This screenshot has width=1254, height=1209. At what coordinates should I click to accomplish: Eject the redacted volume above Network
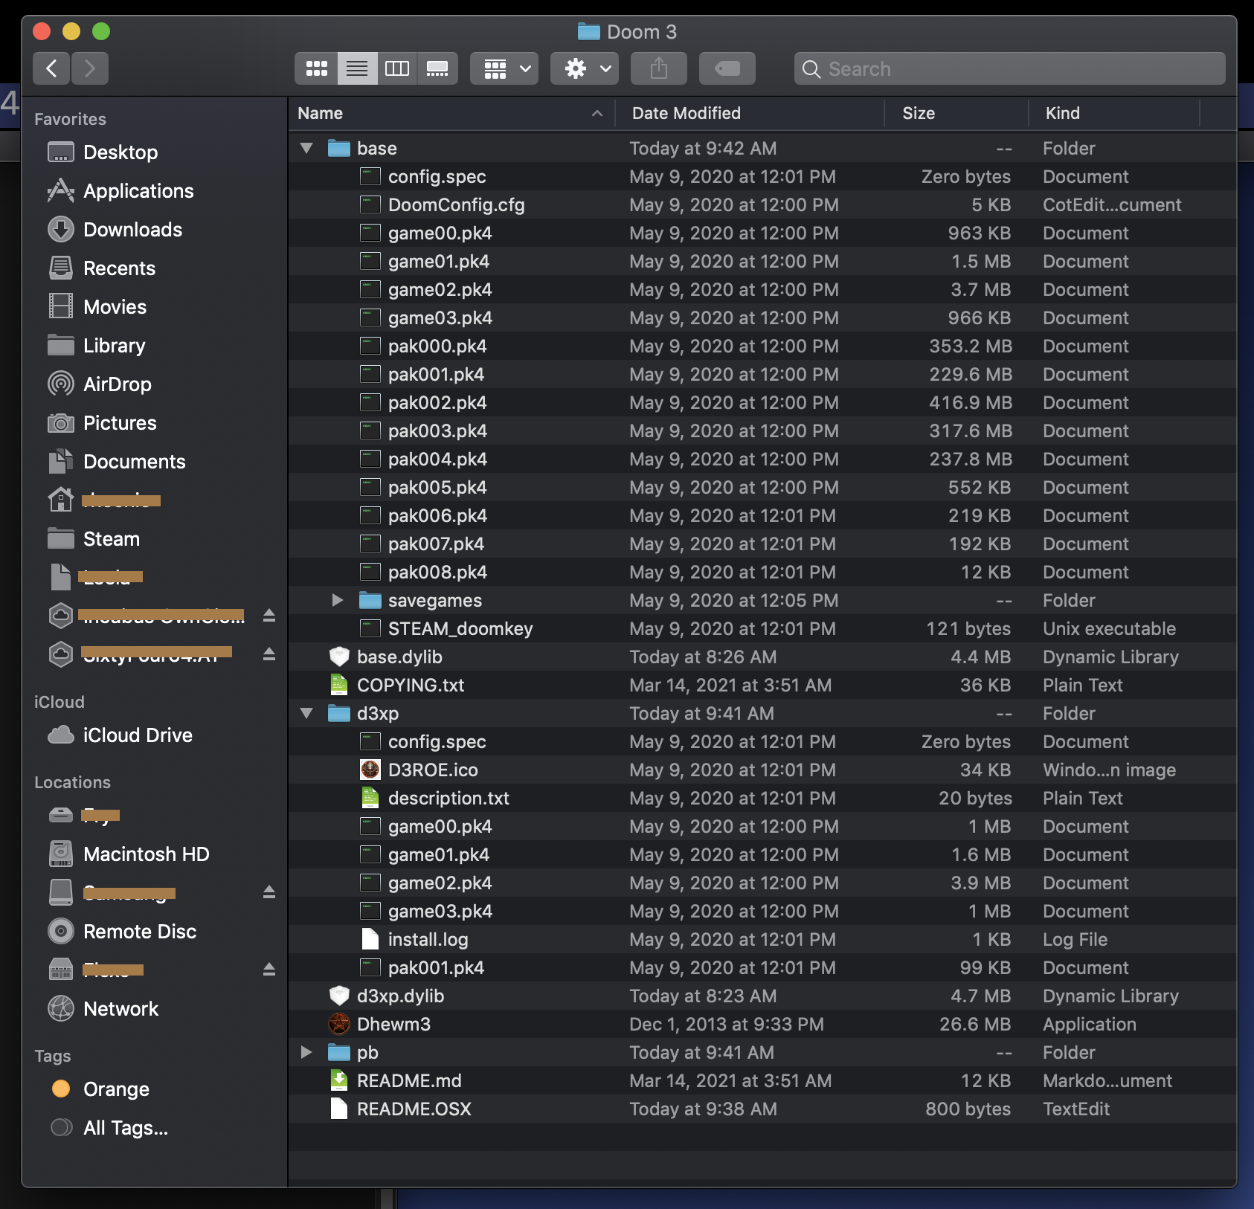pos(269,970)
